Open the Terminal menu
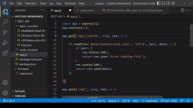This screenshot has width=193, height=108. coord(70,3)
